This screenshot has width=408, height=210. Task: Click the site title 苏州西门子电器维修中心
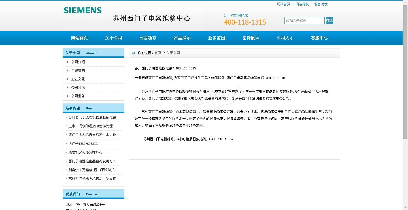(152, 18)
